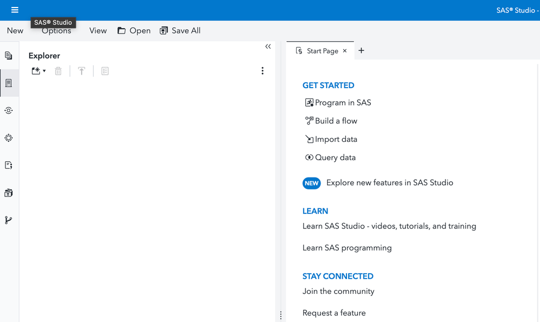
Task: Open the Explorer three-dot more options menu
Action: click(262, 71)
